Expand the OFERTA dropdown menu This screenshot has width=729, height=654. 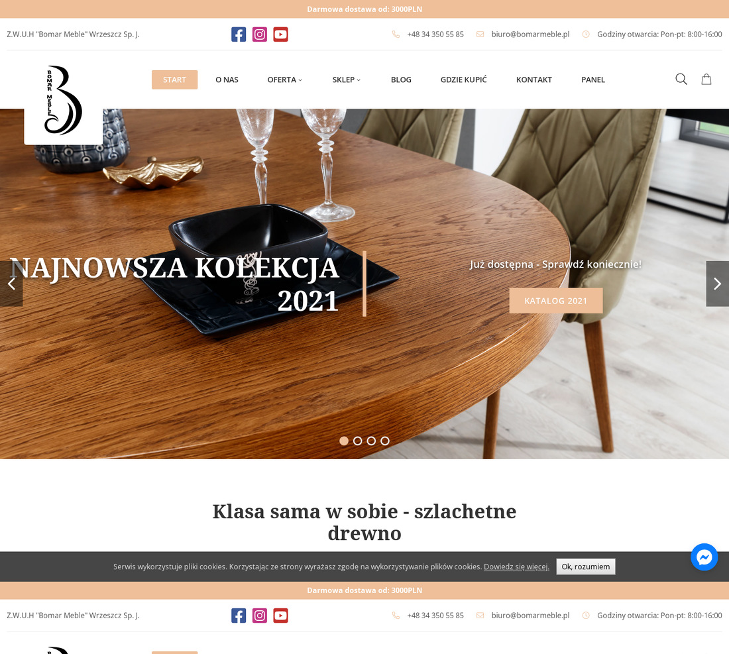click(x=284, y=80)
